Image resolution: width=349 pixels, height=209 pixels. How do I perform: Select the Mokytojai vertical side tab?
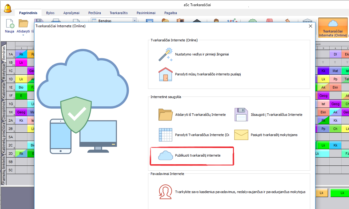click(x=4, y=71)
